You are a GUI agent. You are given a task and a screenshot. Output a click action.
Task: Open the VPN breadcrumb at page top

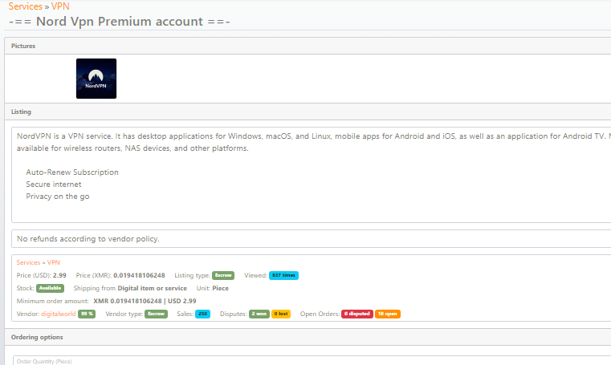(60, 6)
